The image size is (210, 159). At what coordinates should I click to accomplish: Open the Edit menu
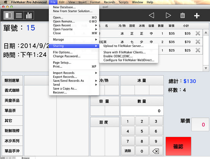tap(62, 2)
